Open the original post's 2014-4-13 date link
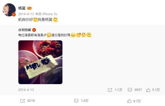 click(26, 90)
